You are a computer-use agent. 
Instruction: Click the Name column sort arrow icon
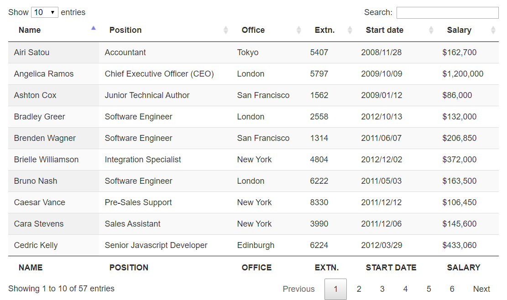click(x=94, y=28)
